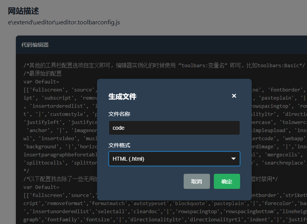This screenshot has height=224, width=307.
Task: Click the 文件格式 label
Action: click(x=119, y=145)
